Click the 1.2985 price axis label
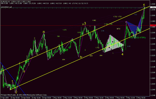This screenshot has height=99, width=156. click(x=153, y=90)
